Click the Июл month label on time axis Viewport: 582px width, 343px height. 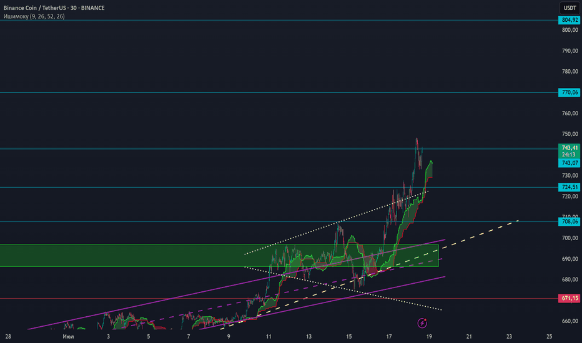(68, 337)
